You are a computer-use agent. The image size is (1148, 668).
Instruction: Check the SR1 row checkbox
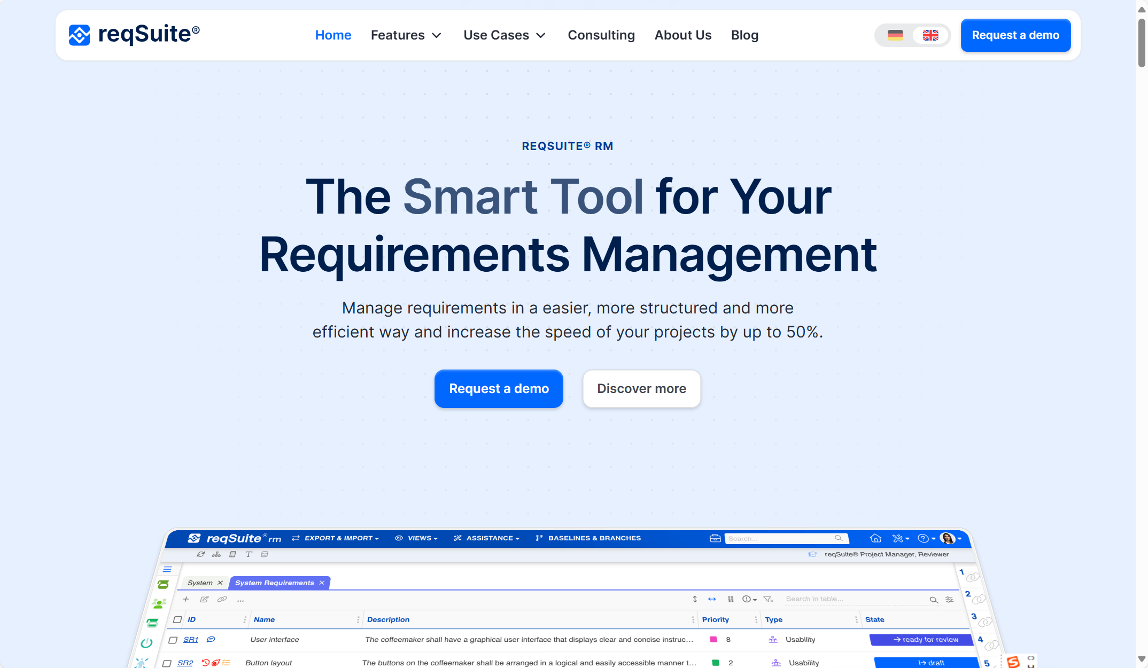coord(173,640)
